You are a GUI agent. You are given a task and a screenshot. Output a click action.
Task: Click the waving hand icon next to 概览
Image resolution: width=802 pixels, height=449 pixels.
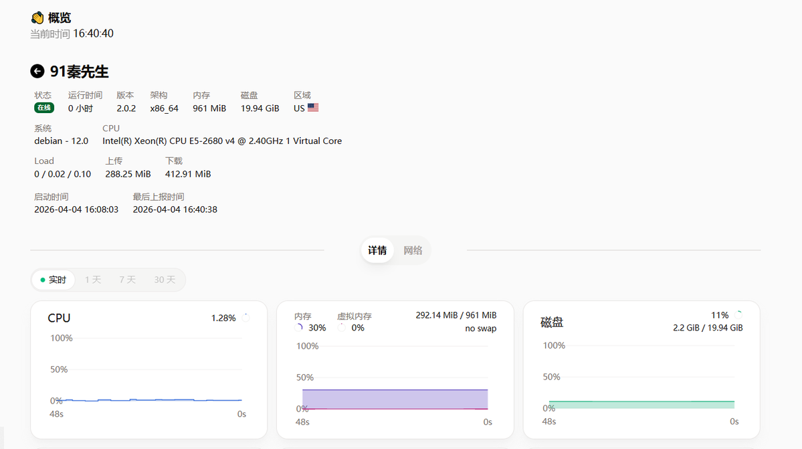[x=37, y=18]
